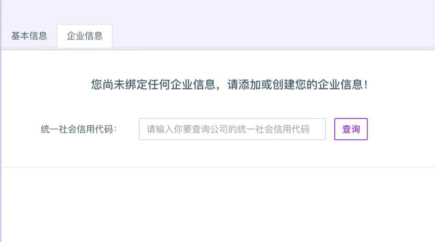Click the placeholder text 请输入你要查询公司的统一社会信用代码
This screenshot has width=435, height=242.
228,129
